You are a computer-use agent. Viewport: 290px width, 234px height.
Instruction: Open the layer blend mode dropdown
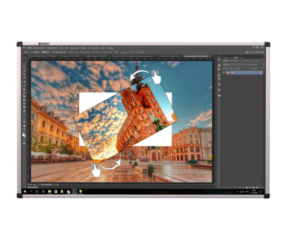pos(234,65)
